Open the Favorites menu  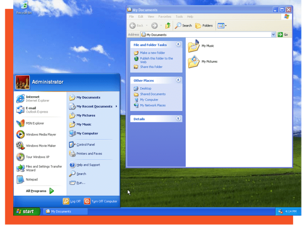(x=164, y=17)
